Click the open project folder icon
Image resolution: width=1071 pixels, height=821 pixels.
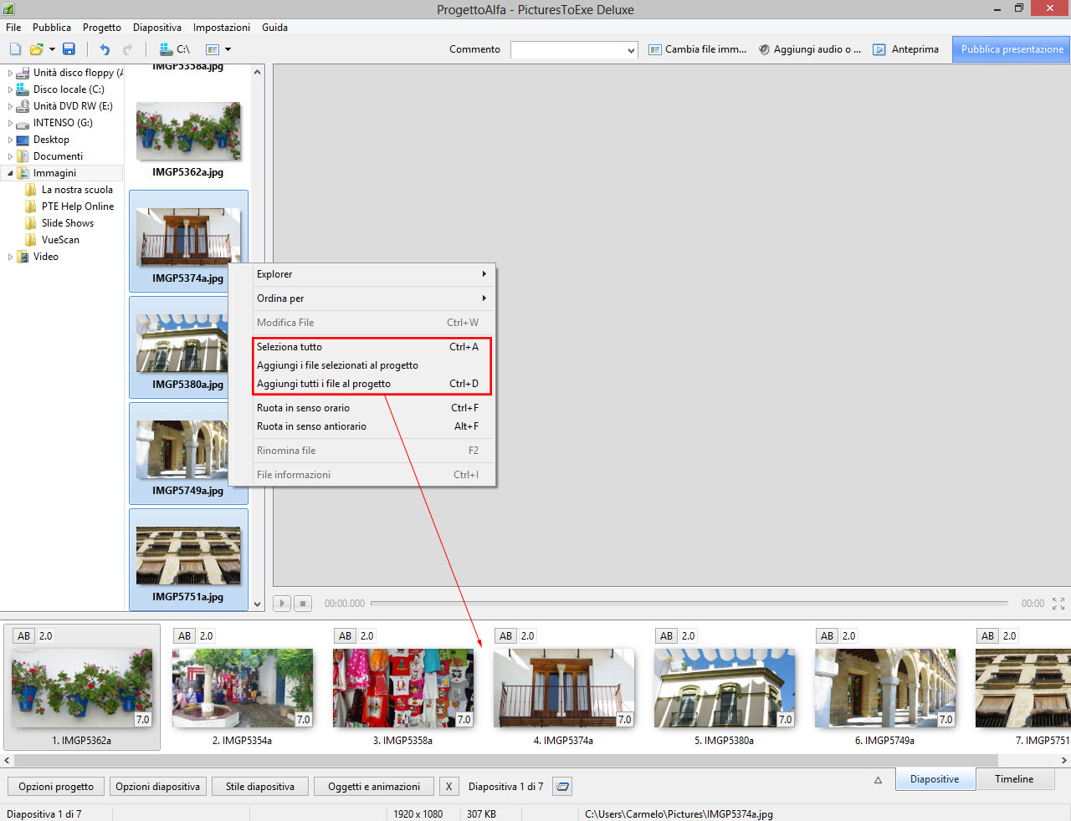pyautogui.click(x=36, y=49)
